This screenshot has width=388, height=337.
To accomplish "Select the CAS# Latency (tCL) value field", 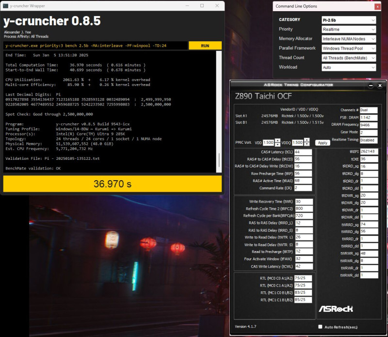I will (x=303, y=152).
